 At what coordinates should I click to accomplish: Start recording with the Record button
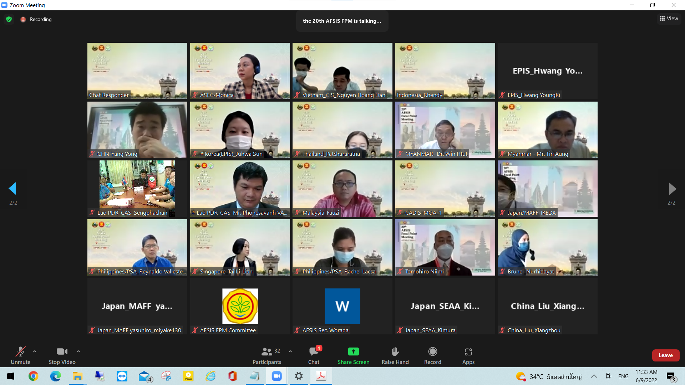[432, 355]
